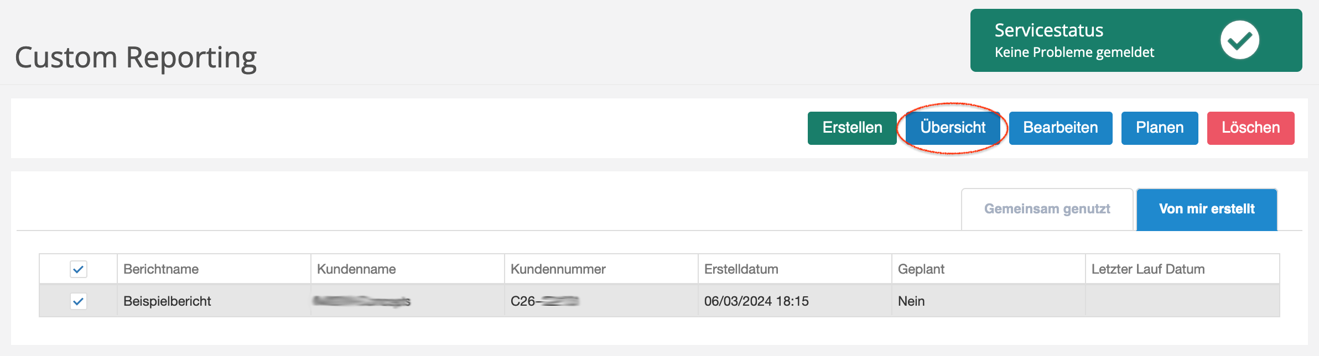Screen dimensions: 1319x356
Task: Delete the report with Löschen
Action: (x=1250, y=128)
